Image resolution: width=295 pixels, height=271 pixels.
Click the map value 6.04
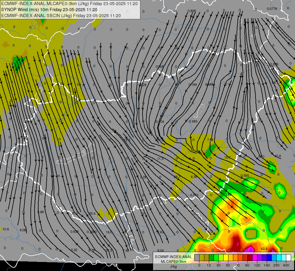[161, 251]
